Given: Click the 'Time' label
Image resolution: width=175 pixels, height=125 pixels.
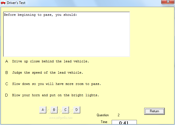Looking at the screenshot, I should (104, 122).
